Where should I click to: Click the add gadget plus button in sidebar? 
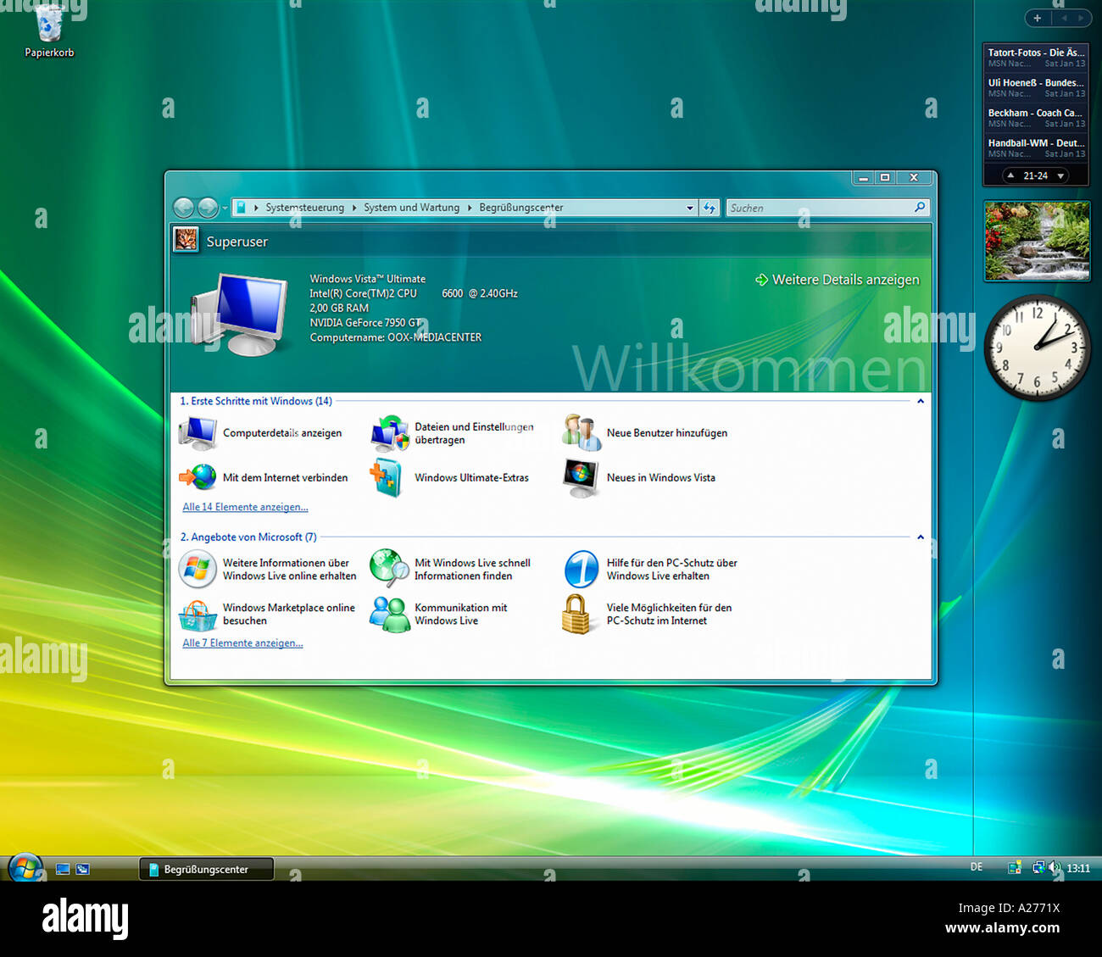coord(1037,18)
